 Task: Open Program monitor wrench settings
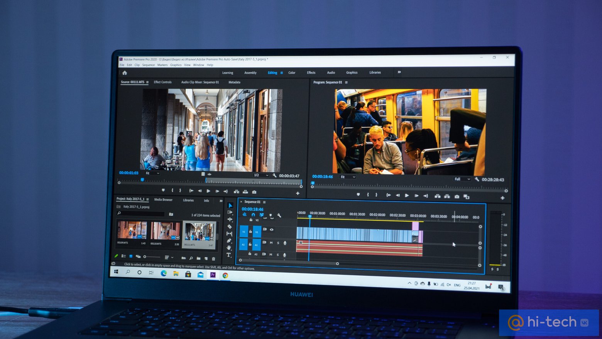477,179
